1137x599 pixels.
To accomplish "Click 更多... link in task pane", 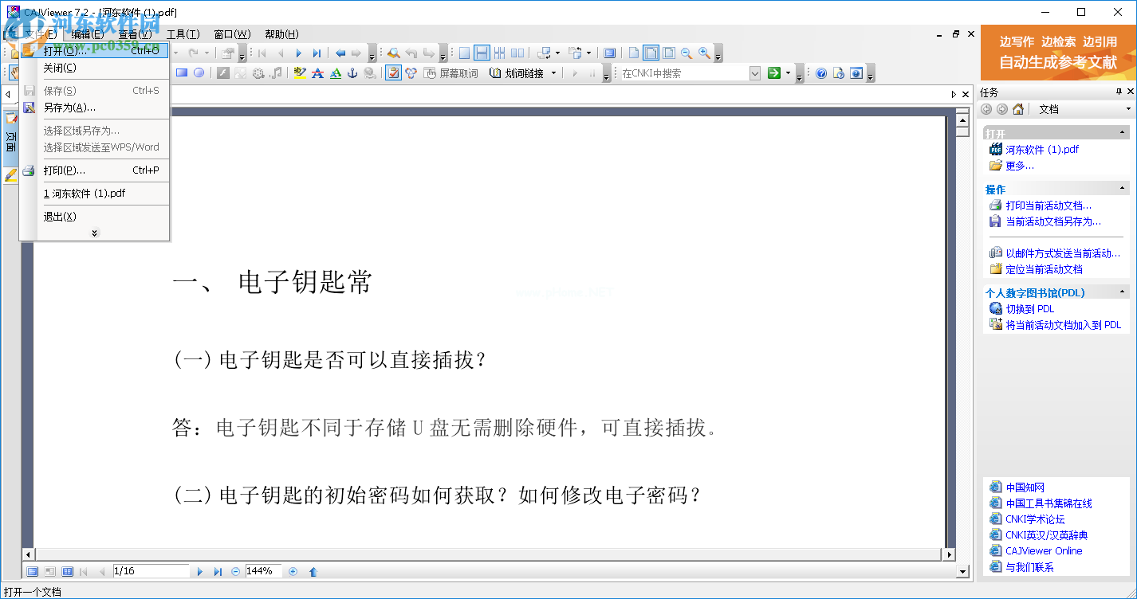I will click(1020, 166).
